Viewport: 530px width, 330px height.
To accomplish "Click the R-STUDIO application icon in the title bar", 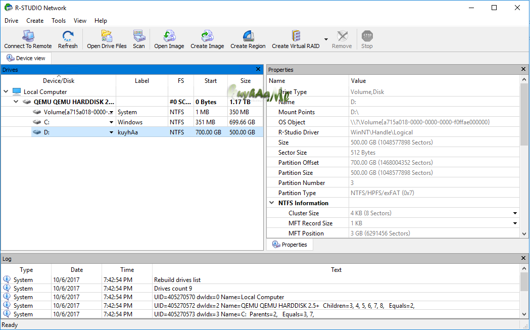I will pos(8,8).
